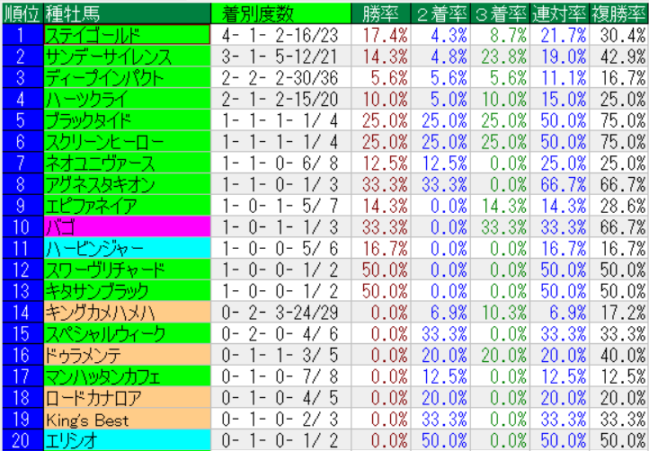This screenshot has width=649, height=451.
Task: Click the 3着率 column header
Action: pos(499,13)
